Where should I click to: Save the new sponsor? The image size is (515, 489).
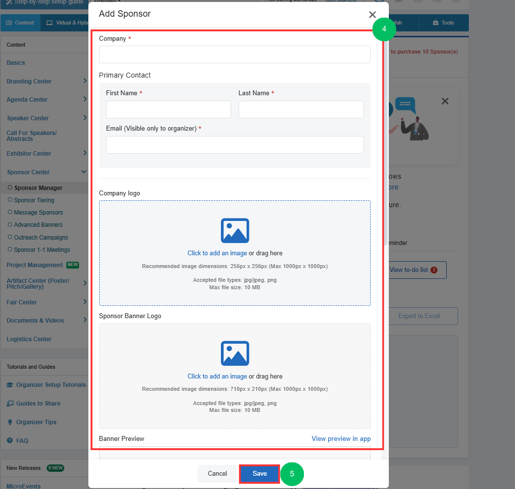pos(260,474)
